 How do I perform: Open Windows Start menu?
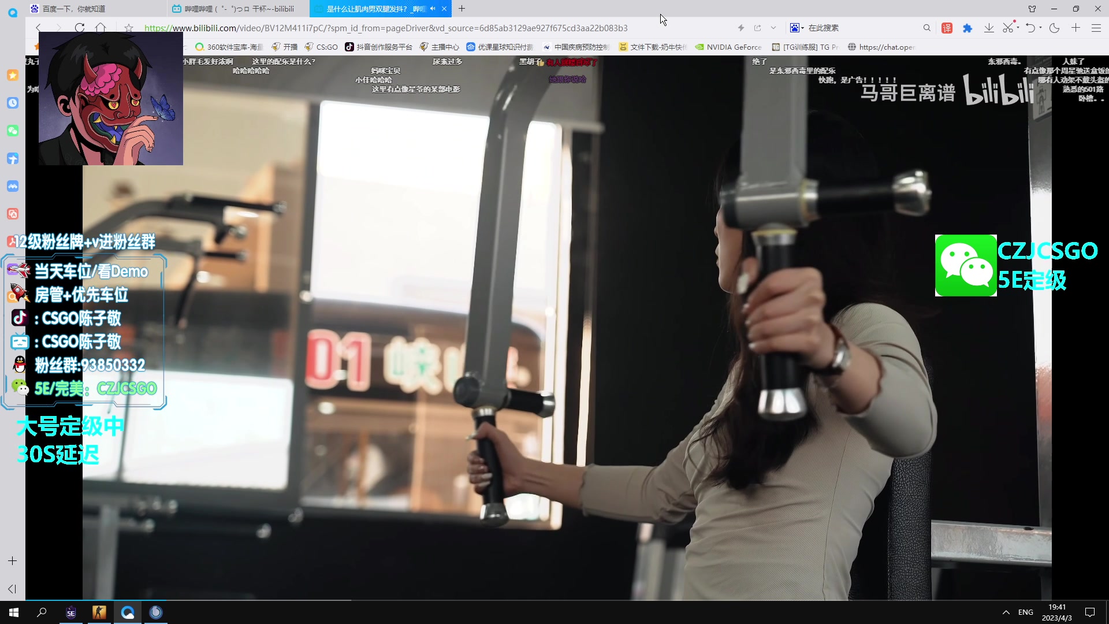click(x=14, y=612)
